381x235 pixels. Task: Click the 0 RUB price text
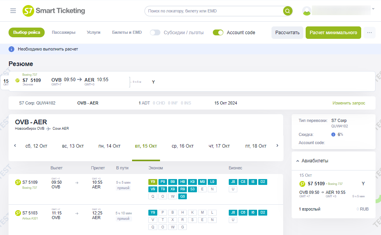tap(362, 209)
